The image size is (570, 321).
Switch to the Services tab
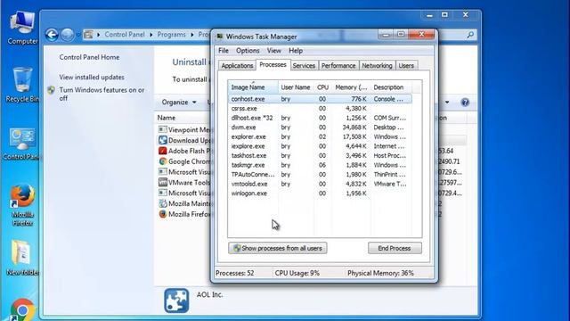click(304, 65)
